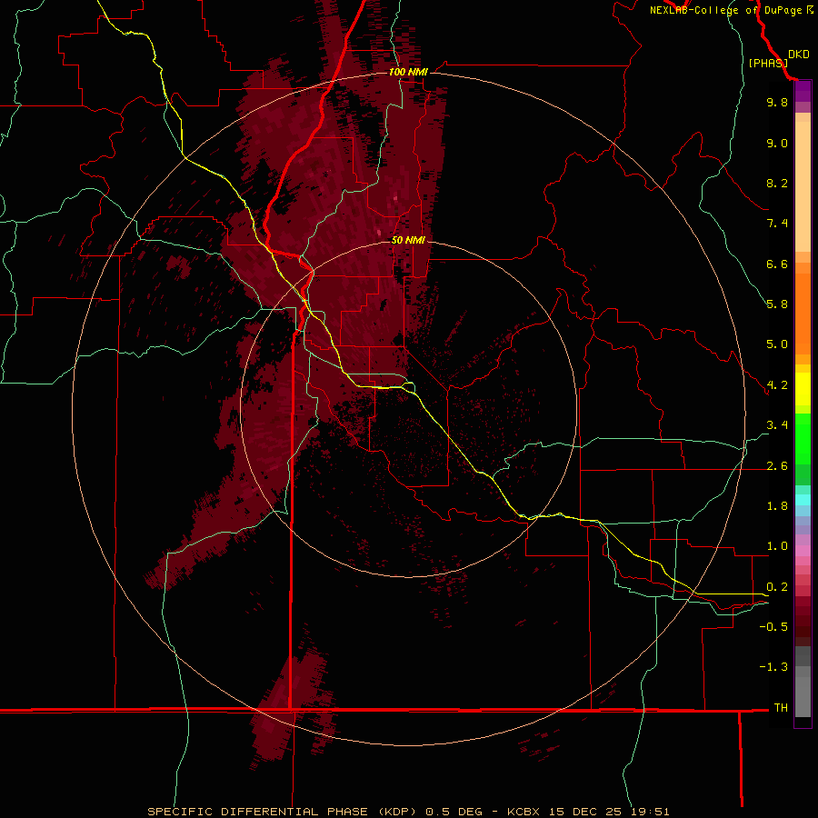This screenshot has width=818, height=818.
Task: Click the 3.4 scale value
Action: tap(777, 425)
